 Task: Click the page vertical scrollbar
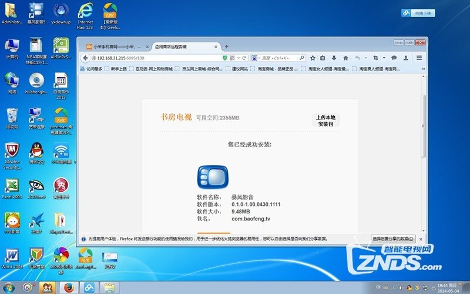(x=423, y=125)
